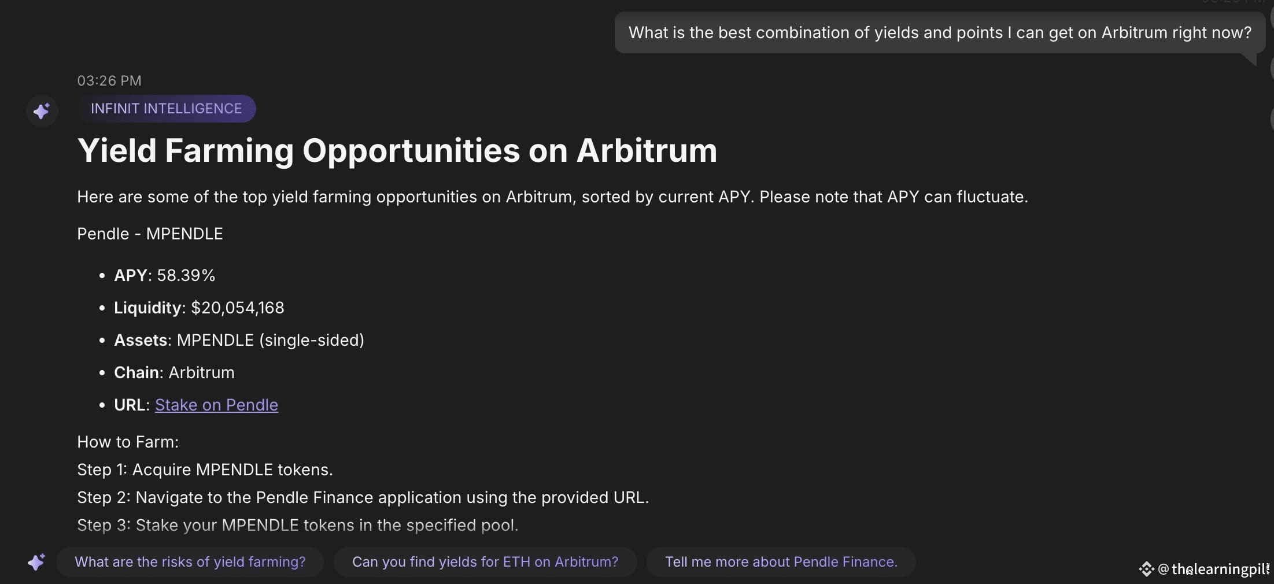Click the Chain: Arbitrum bullet
Viewport: 1274px width, 584px height.
(x=174, y=372)
